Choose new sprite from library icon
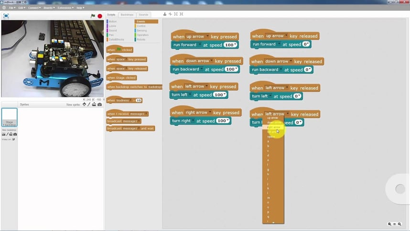This screenshot has width=410, height=231. point(84,104)
